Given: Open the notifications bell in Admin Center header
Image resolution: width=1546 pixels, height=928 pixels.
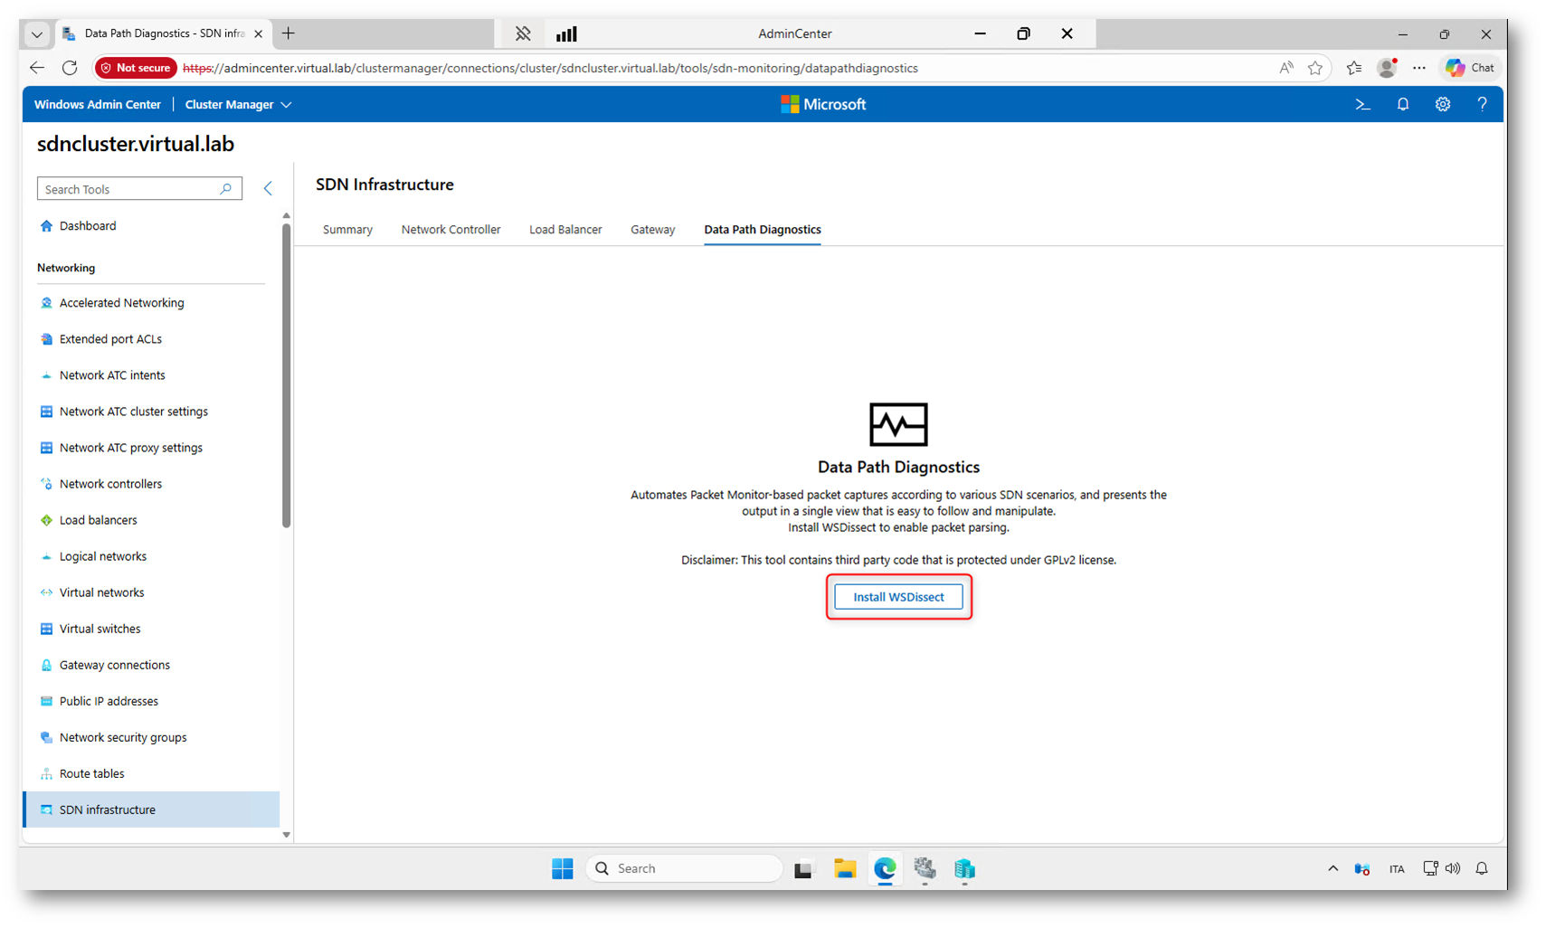Looking at the screenshot, I should click(x=1402, y=105).
